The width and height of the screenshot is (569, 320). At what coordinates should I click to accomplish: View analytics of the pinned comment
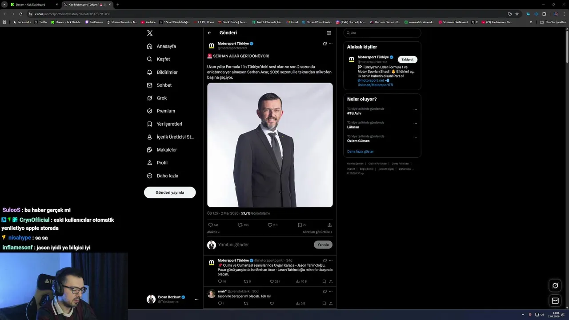click(x=301, y=281)
